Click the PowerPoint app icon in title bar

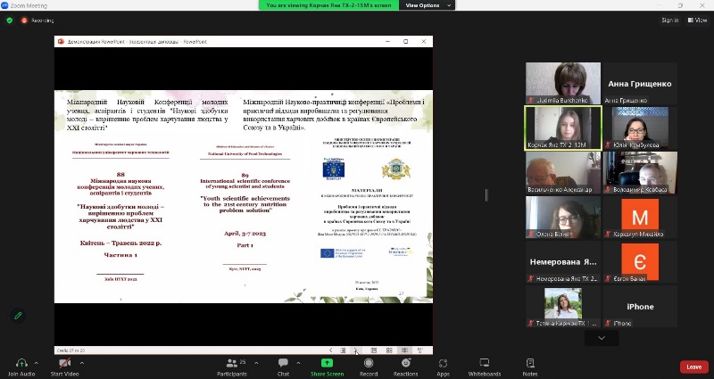click(61, 41)
